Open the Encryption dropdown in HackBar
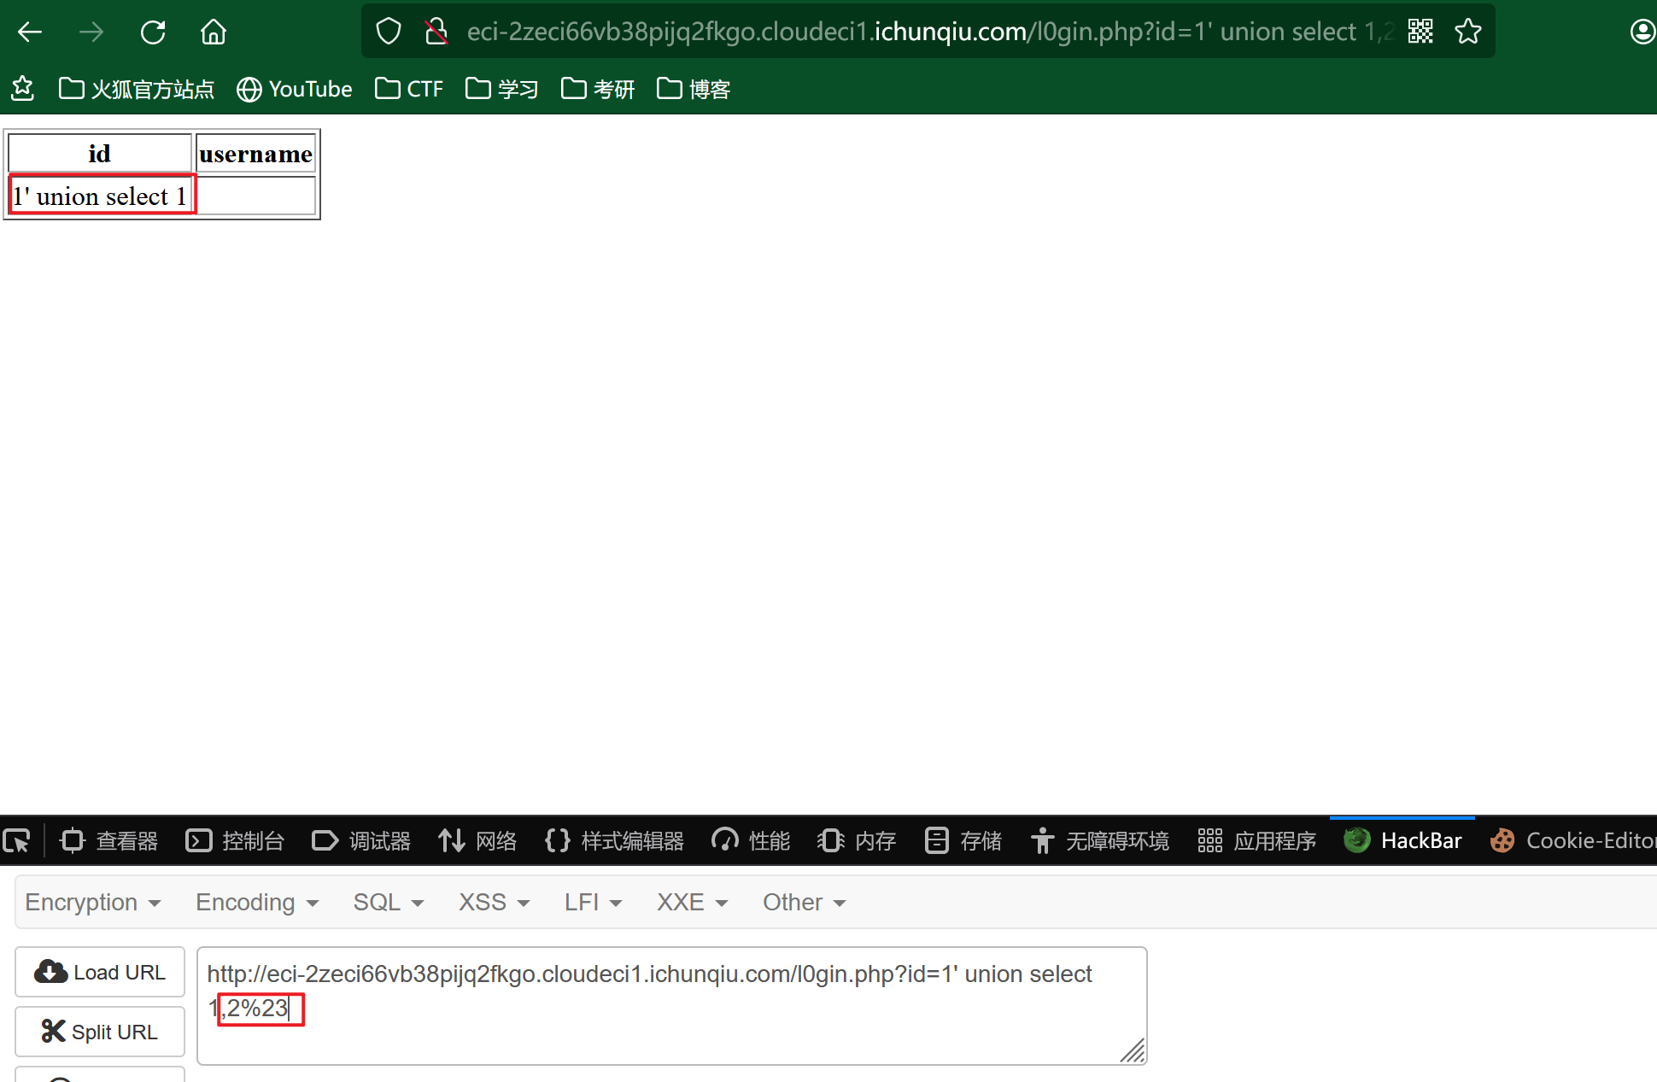 click(x=92, y=902)
